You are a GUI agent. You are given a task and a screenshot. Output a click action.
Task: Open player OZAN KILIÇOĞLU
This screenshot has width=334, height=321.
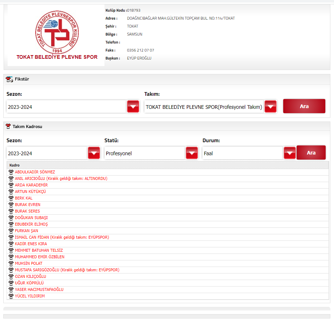pos(30,276)
